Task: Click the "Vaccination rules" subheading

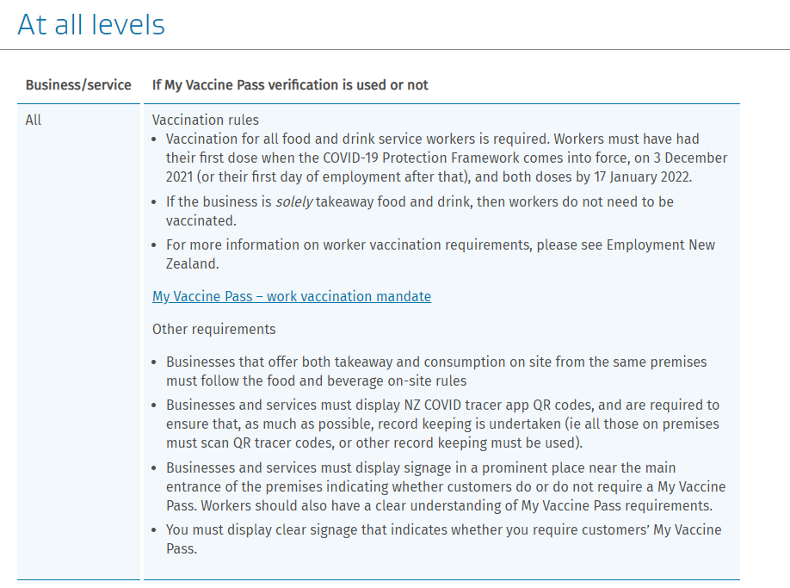Action: [206, 120]
